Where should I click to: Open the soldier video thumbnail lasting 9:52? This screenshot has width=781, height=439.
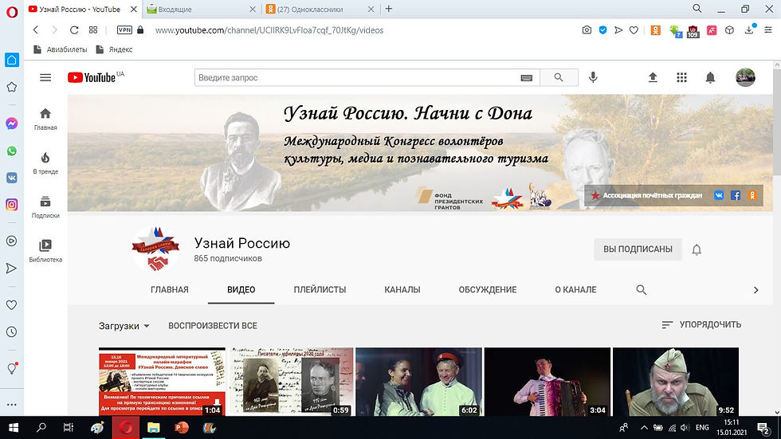pyautogui.click(x=676, y=382)
